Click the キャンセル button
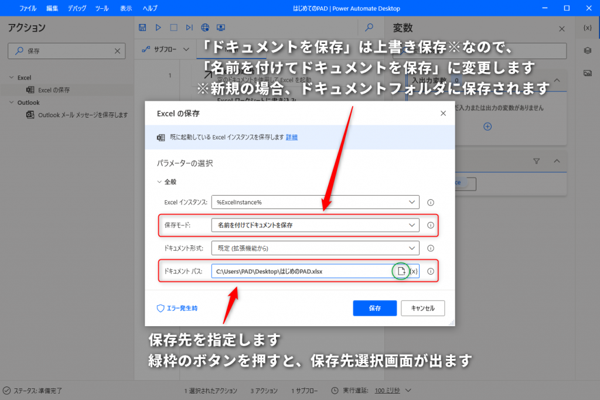Image resolution: width=600 pixels, height=400 pixels. pos(423,308)
